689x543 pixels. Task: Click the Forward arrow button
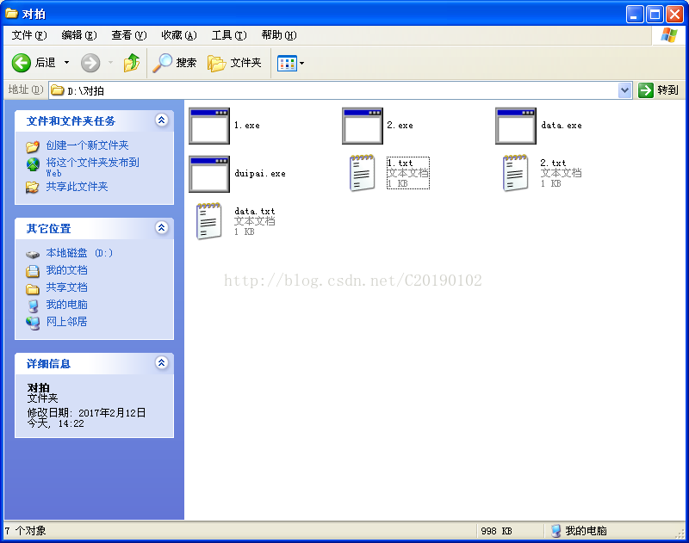coord(90,63)
